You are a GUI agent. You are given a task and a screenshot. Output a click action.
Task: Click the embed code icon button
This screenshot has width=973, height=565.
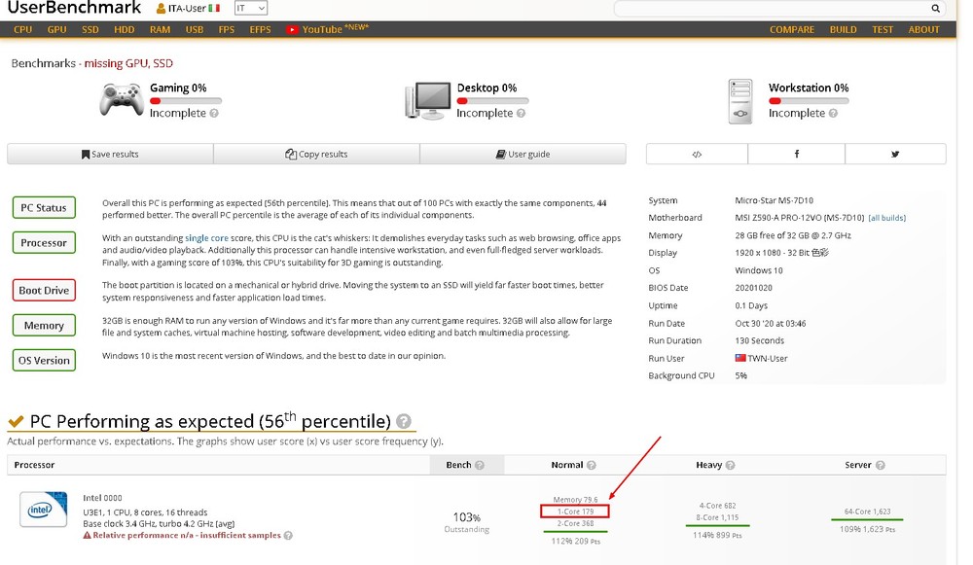(697, 154)
